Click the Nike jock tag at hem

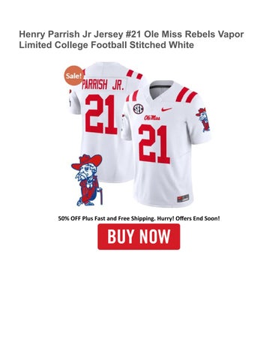183,198
